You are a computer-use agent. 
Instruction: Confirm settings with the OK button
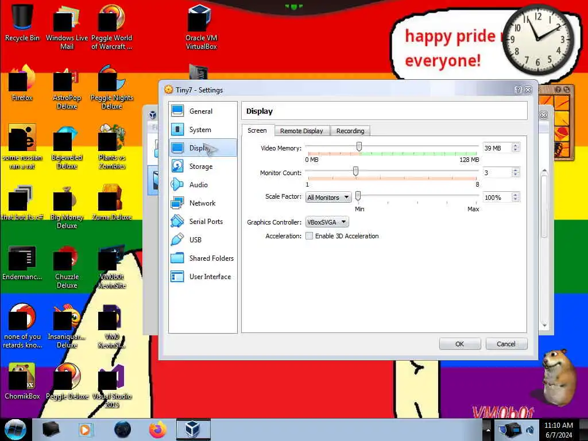tap(460, 344)
